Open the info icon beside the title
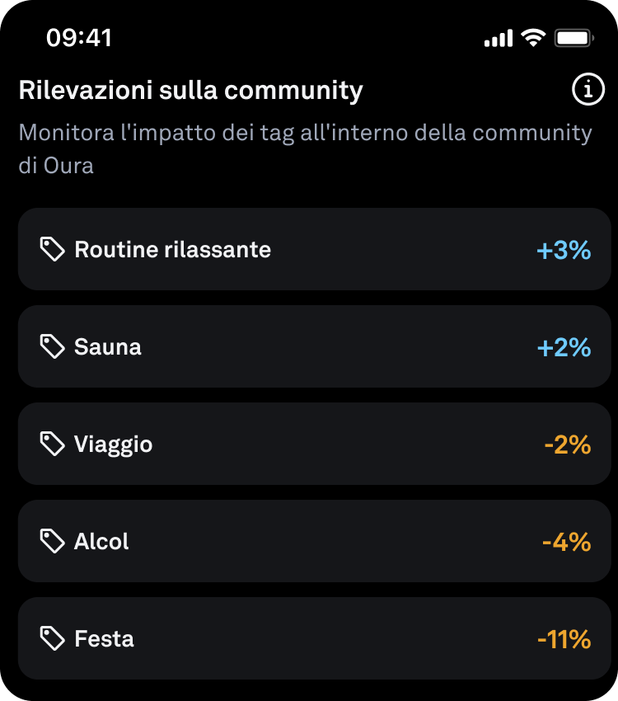This screenshot has width=618, height=701. pyautogui.click(x=588, y=89)
